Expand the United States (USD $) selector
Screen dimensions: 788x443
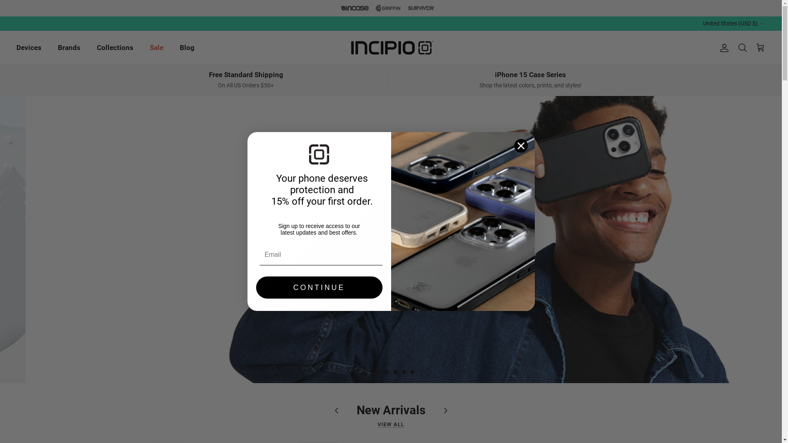734,23
